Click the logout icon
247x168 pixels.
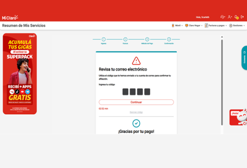242,17
